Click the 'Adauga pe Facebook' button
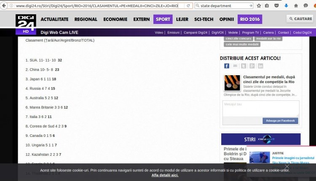 tap(280, 121)
